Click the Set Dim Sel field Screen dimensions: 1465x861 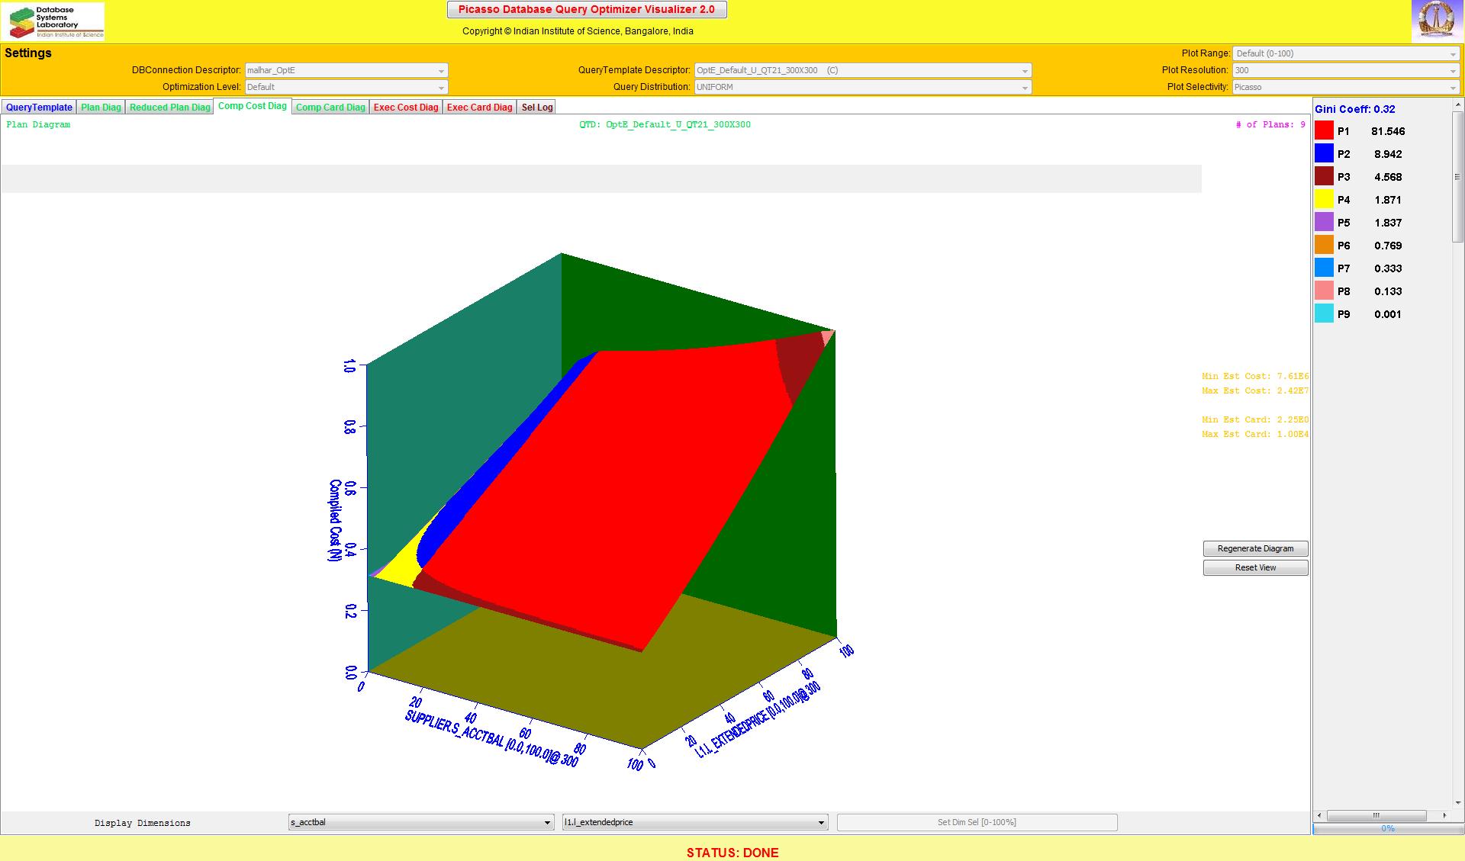[x=977, y=822]
